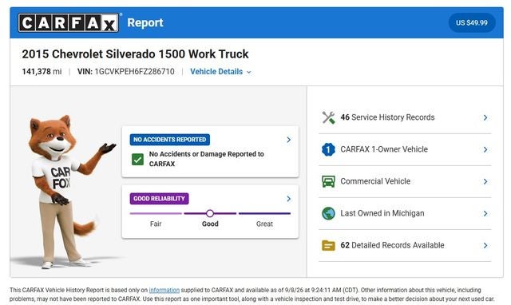
Task: Open Commercial Vehicle details
Action: 405,181
